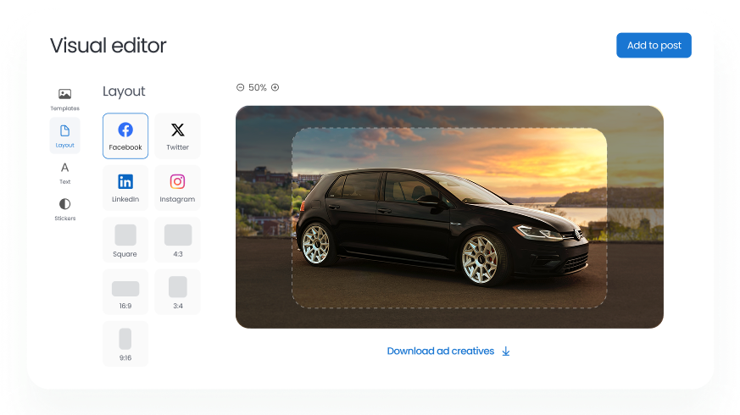Viewport: 740px width, 415px height.
Task: Choose the Facebook layout
Action: (125, 136)
